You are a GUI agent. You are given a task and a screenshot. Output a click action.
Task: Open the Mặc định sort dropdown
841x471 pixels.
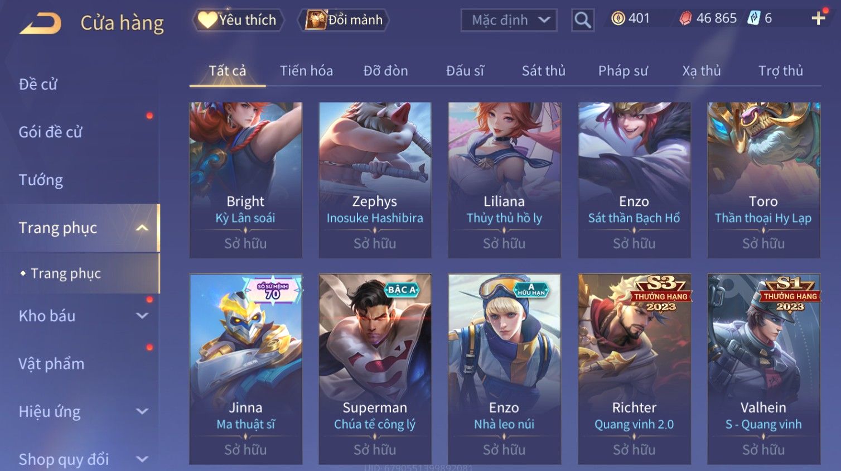[x=509, y=20]
